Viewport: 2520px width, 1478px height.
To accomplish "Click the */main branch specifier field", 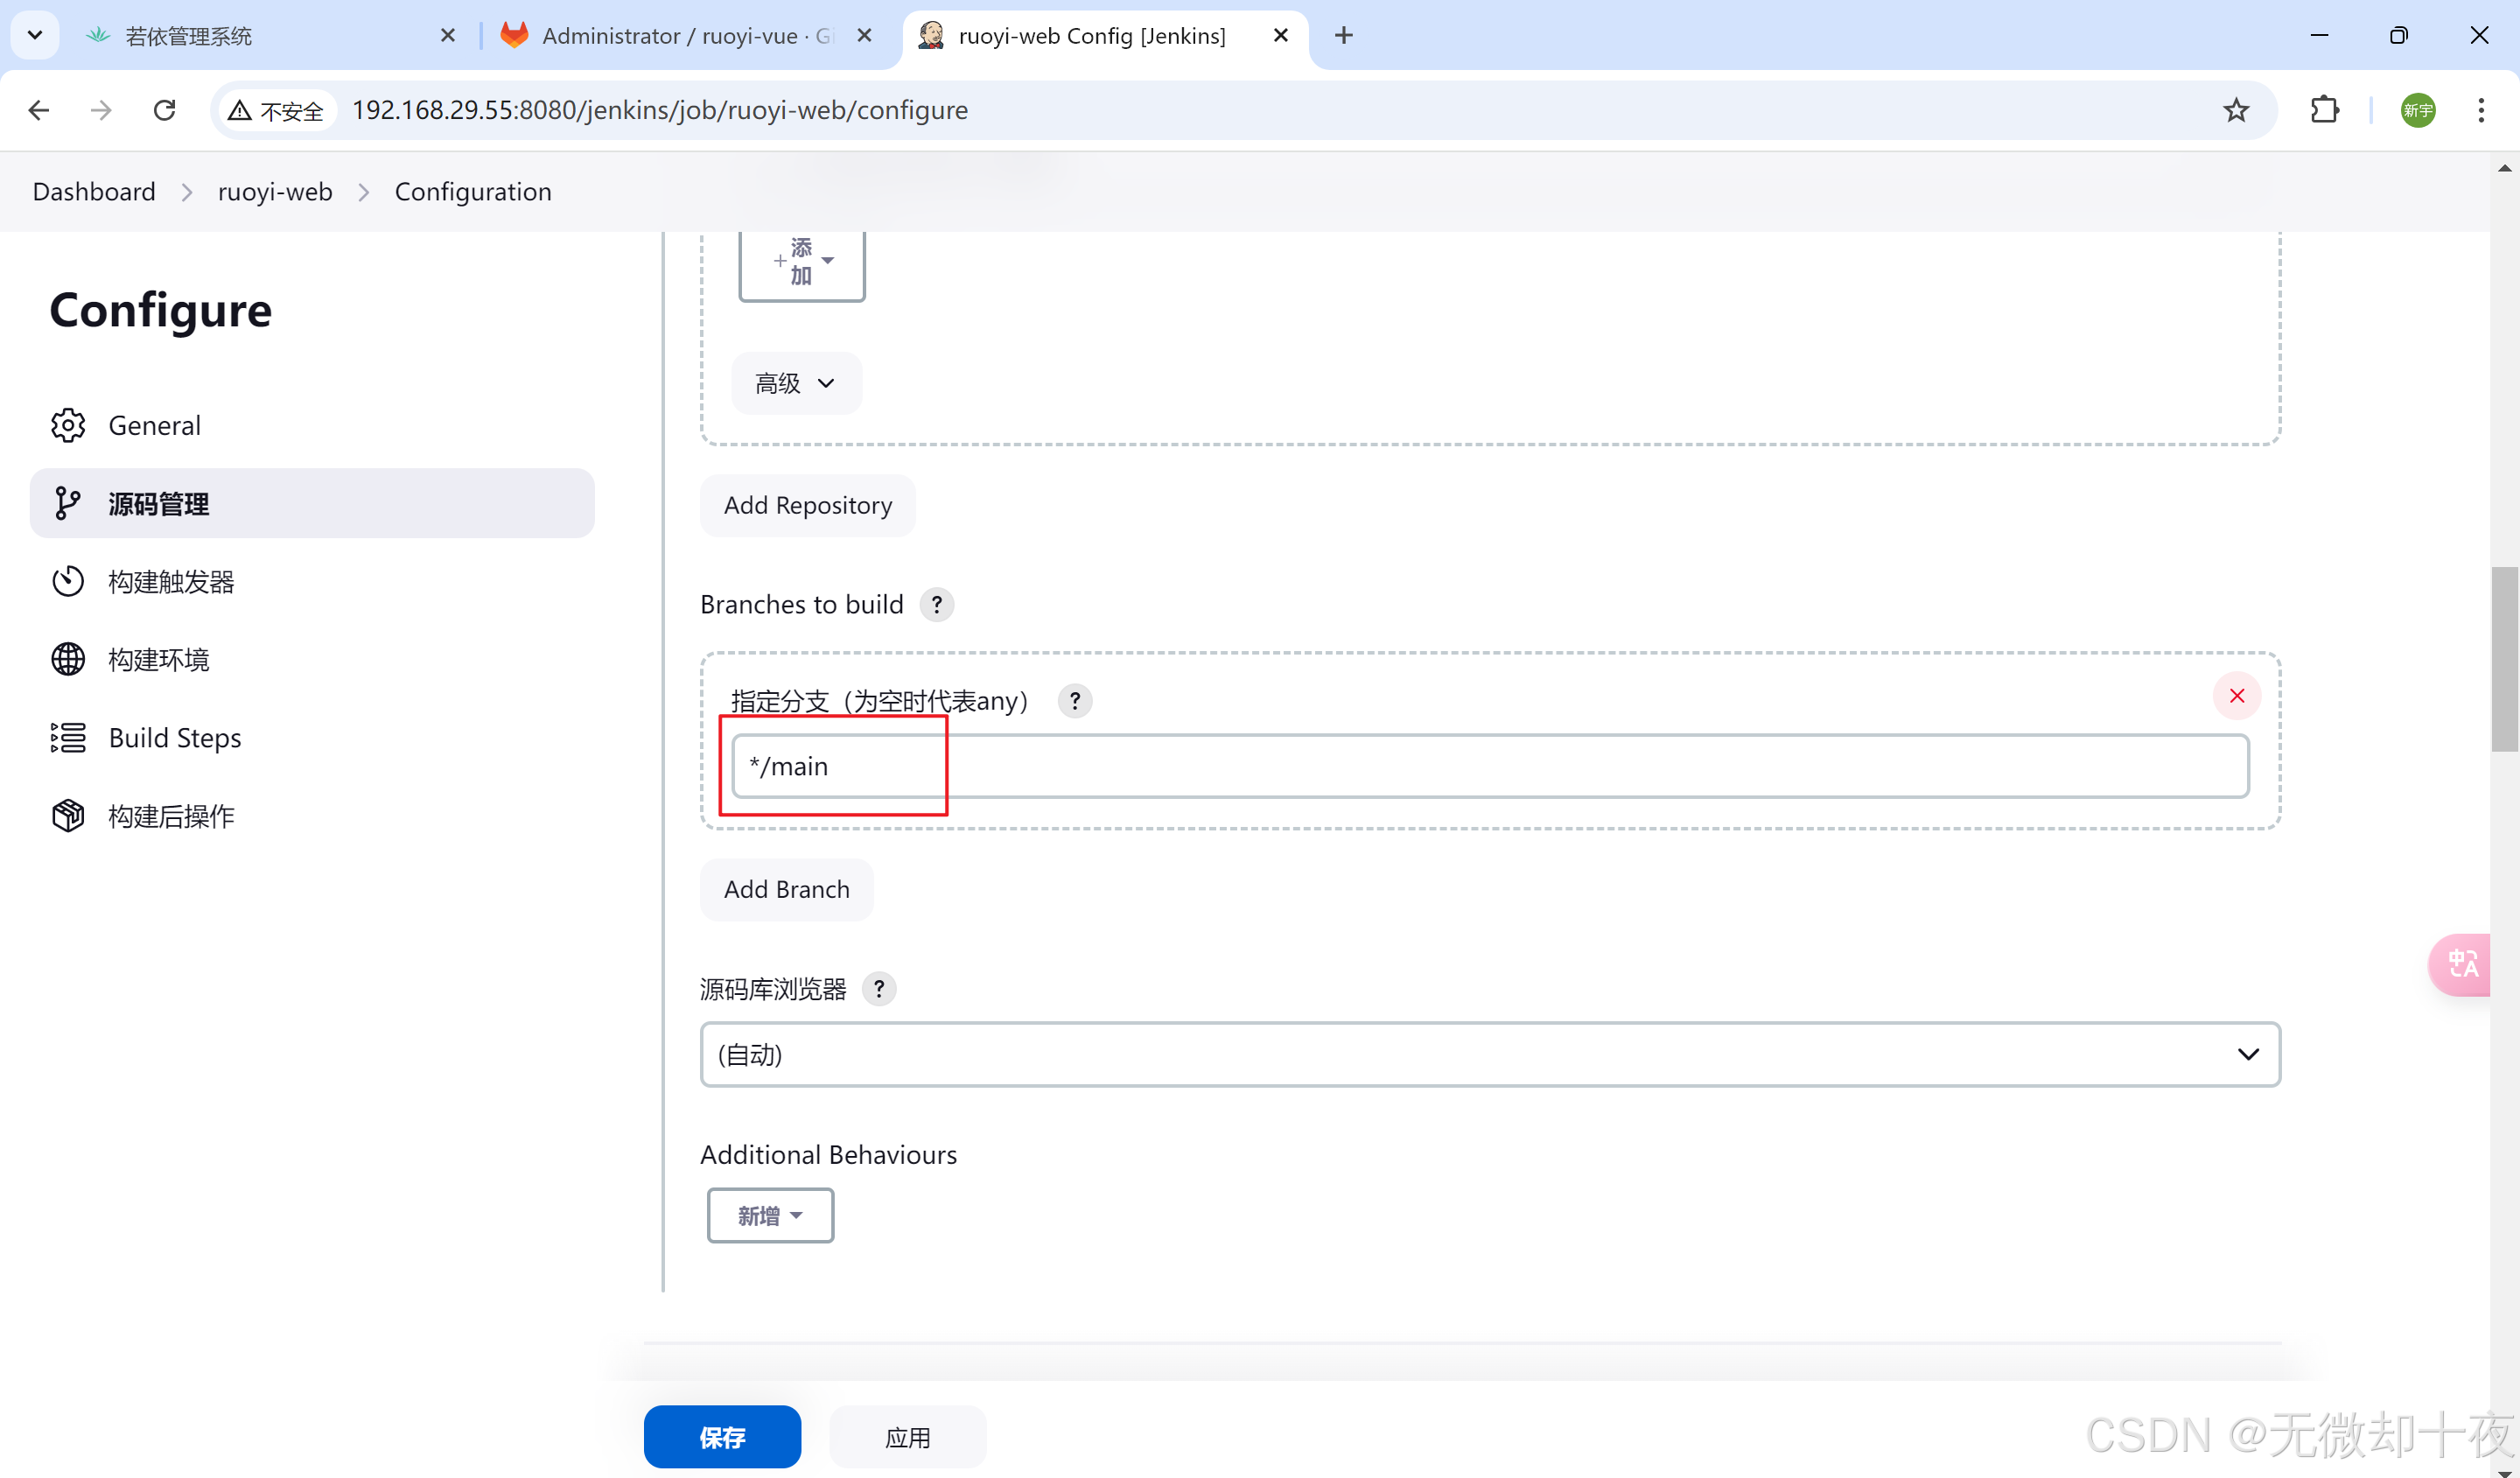I will pos(1489,766).
